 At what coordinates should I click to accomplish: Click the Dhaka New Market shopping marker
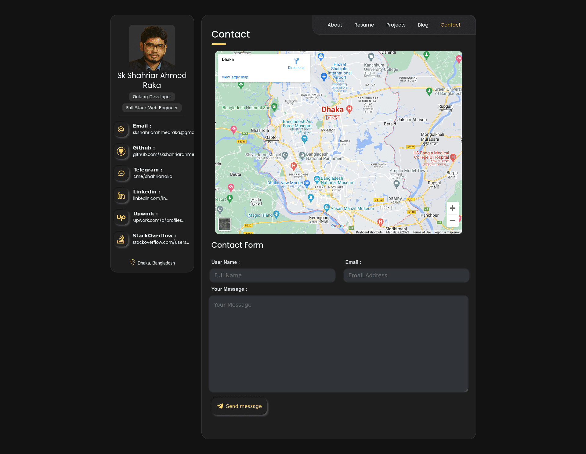[x=307, y=183]
